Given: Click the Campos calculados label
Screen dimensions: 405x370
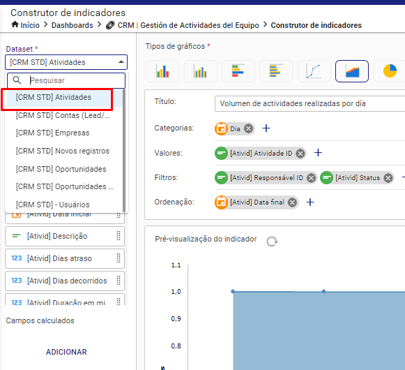Looking at the screenshot, I should (x=40, y=321).
